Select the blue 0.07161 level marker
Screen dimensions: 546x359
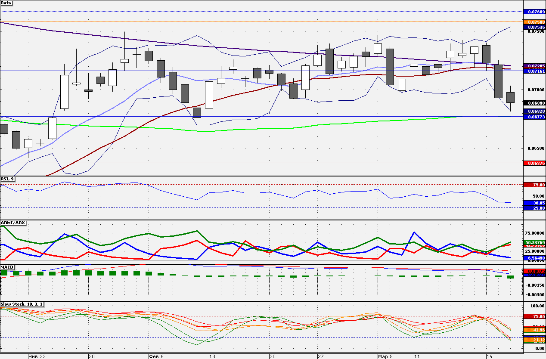[534, 71]
